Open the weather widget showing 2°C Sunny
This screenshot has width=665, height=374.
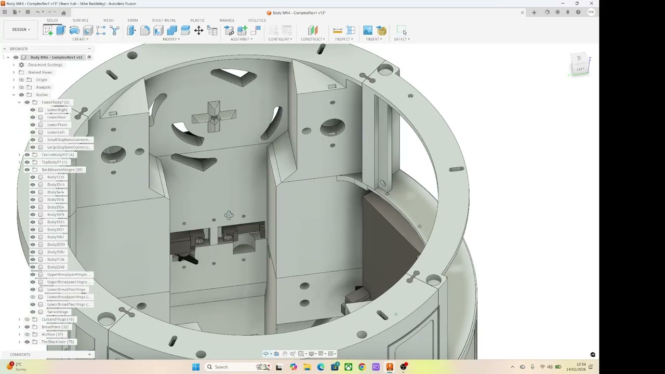pos(17,367)
